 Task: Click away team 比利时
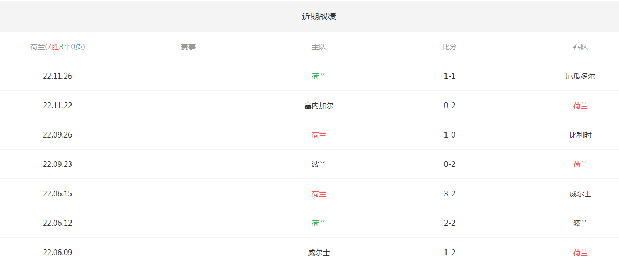pyautogui.click(x=580, y=135)
